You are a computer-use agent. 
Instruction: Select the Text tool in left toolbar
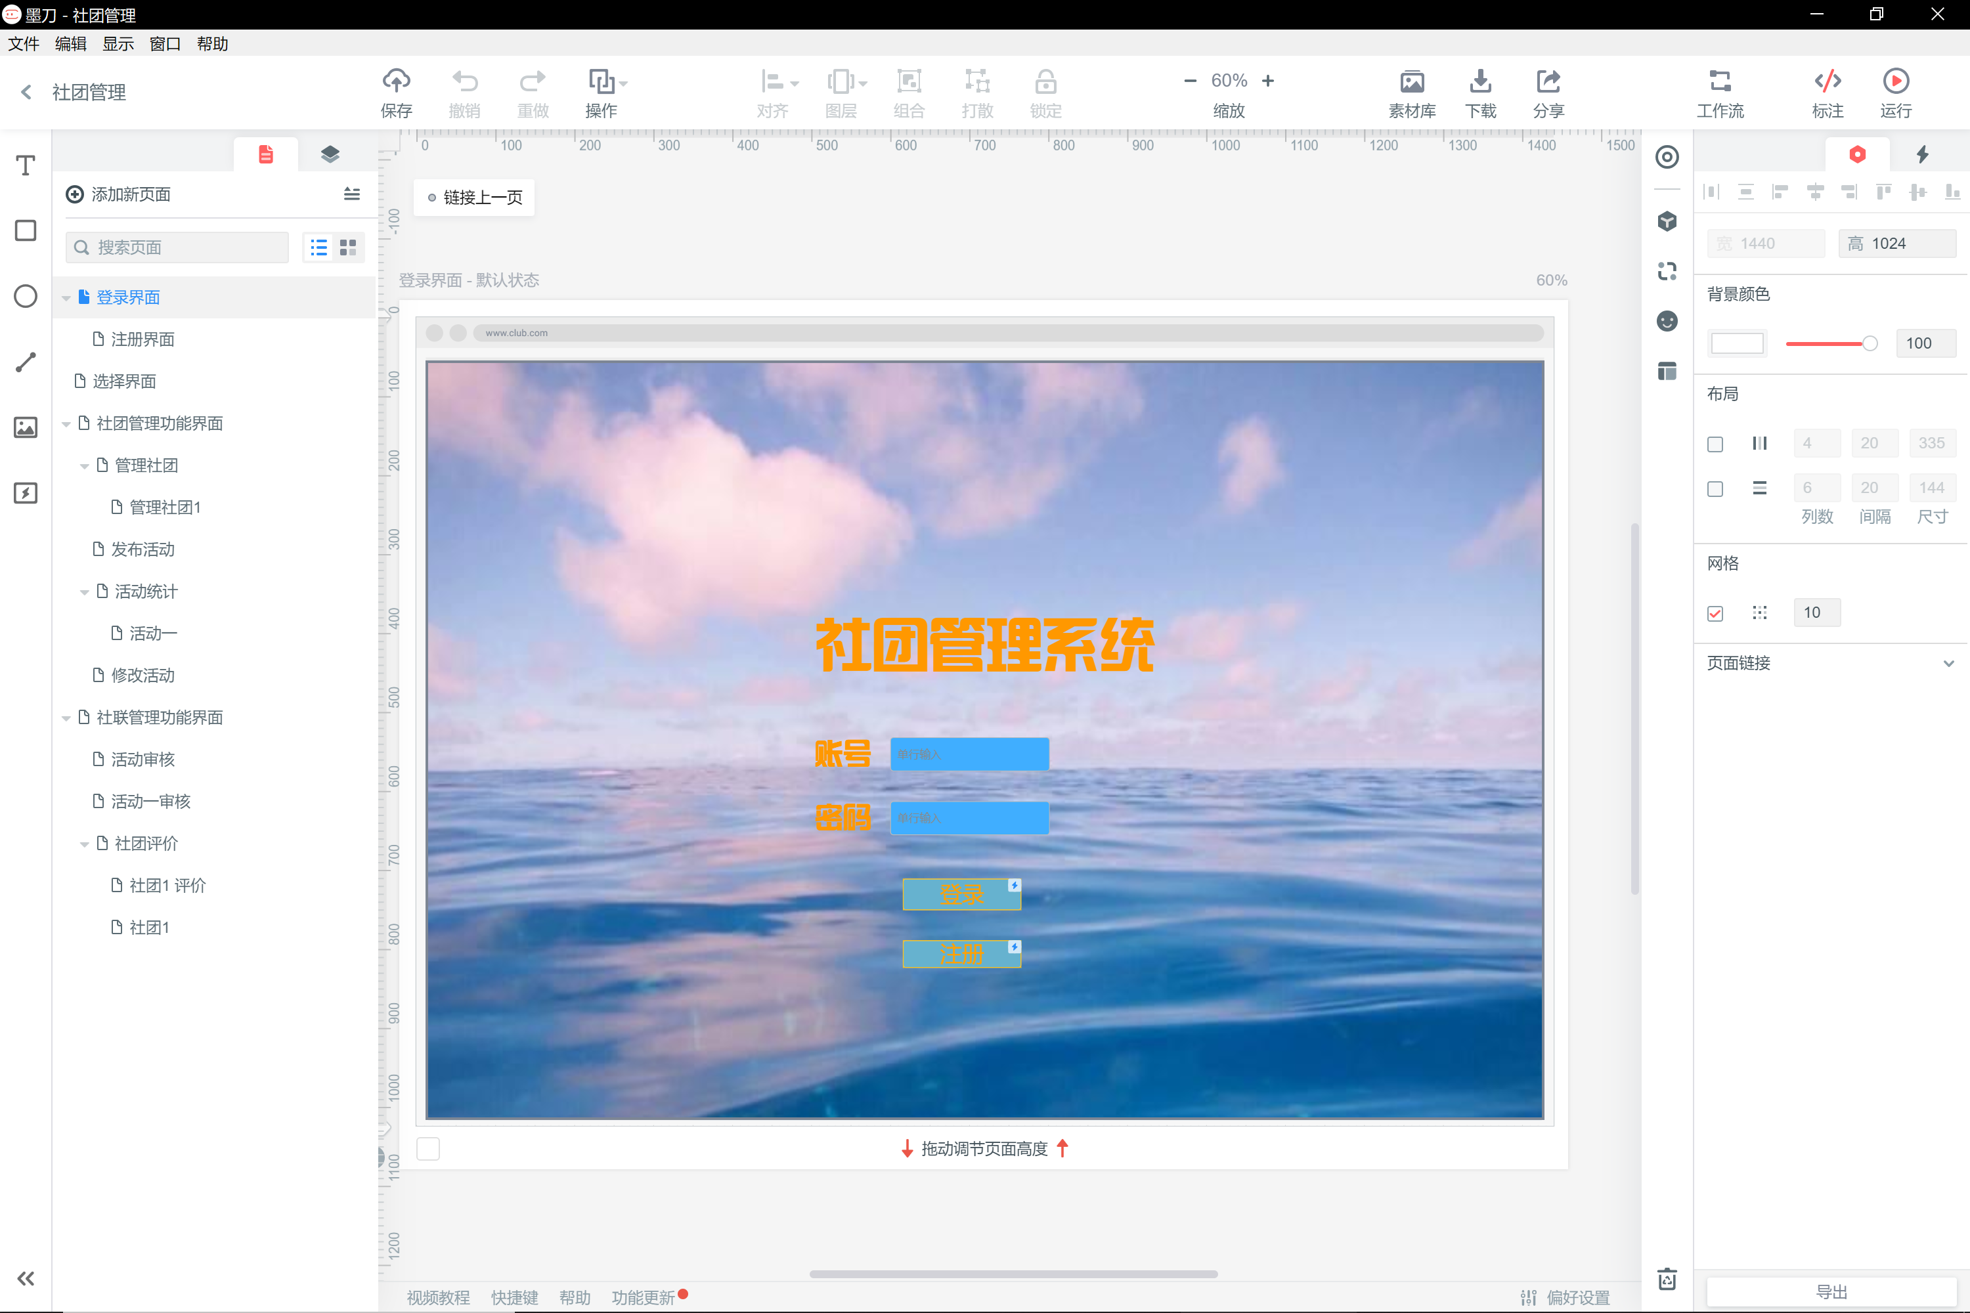pyautogui.click(x=26, y=165)
